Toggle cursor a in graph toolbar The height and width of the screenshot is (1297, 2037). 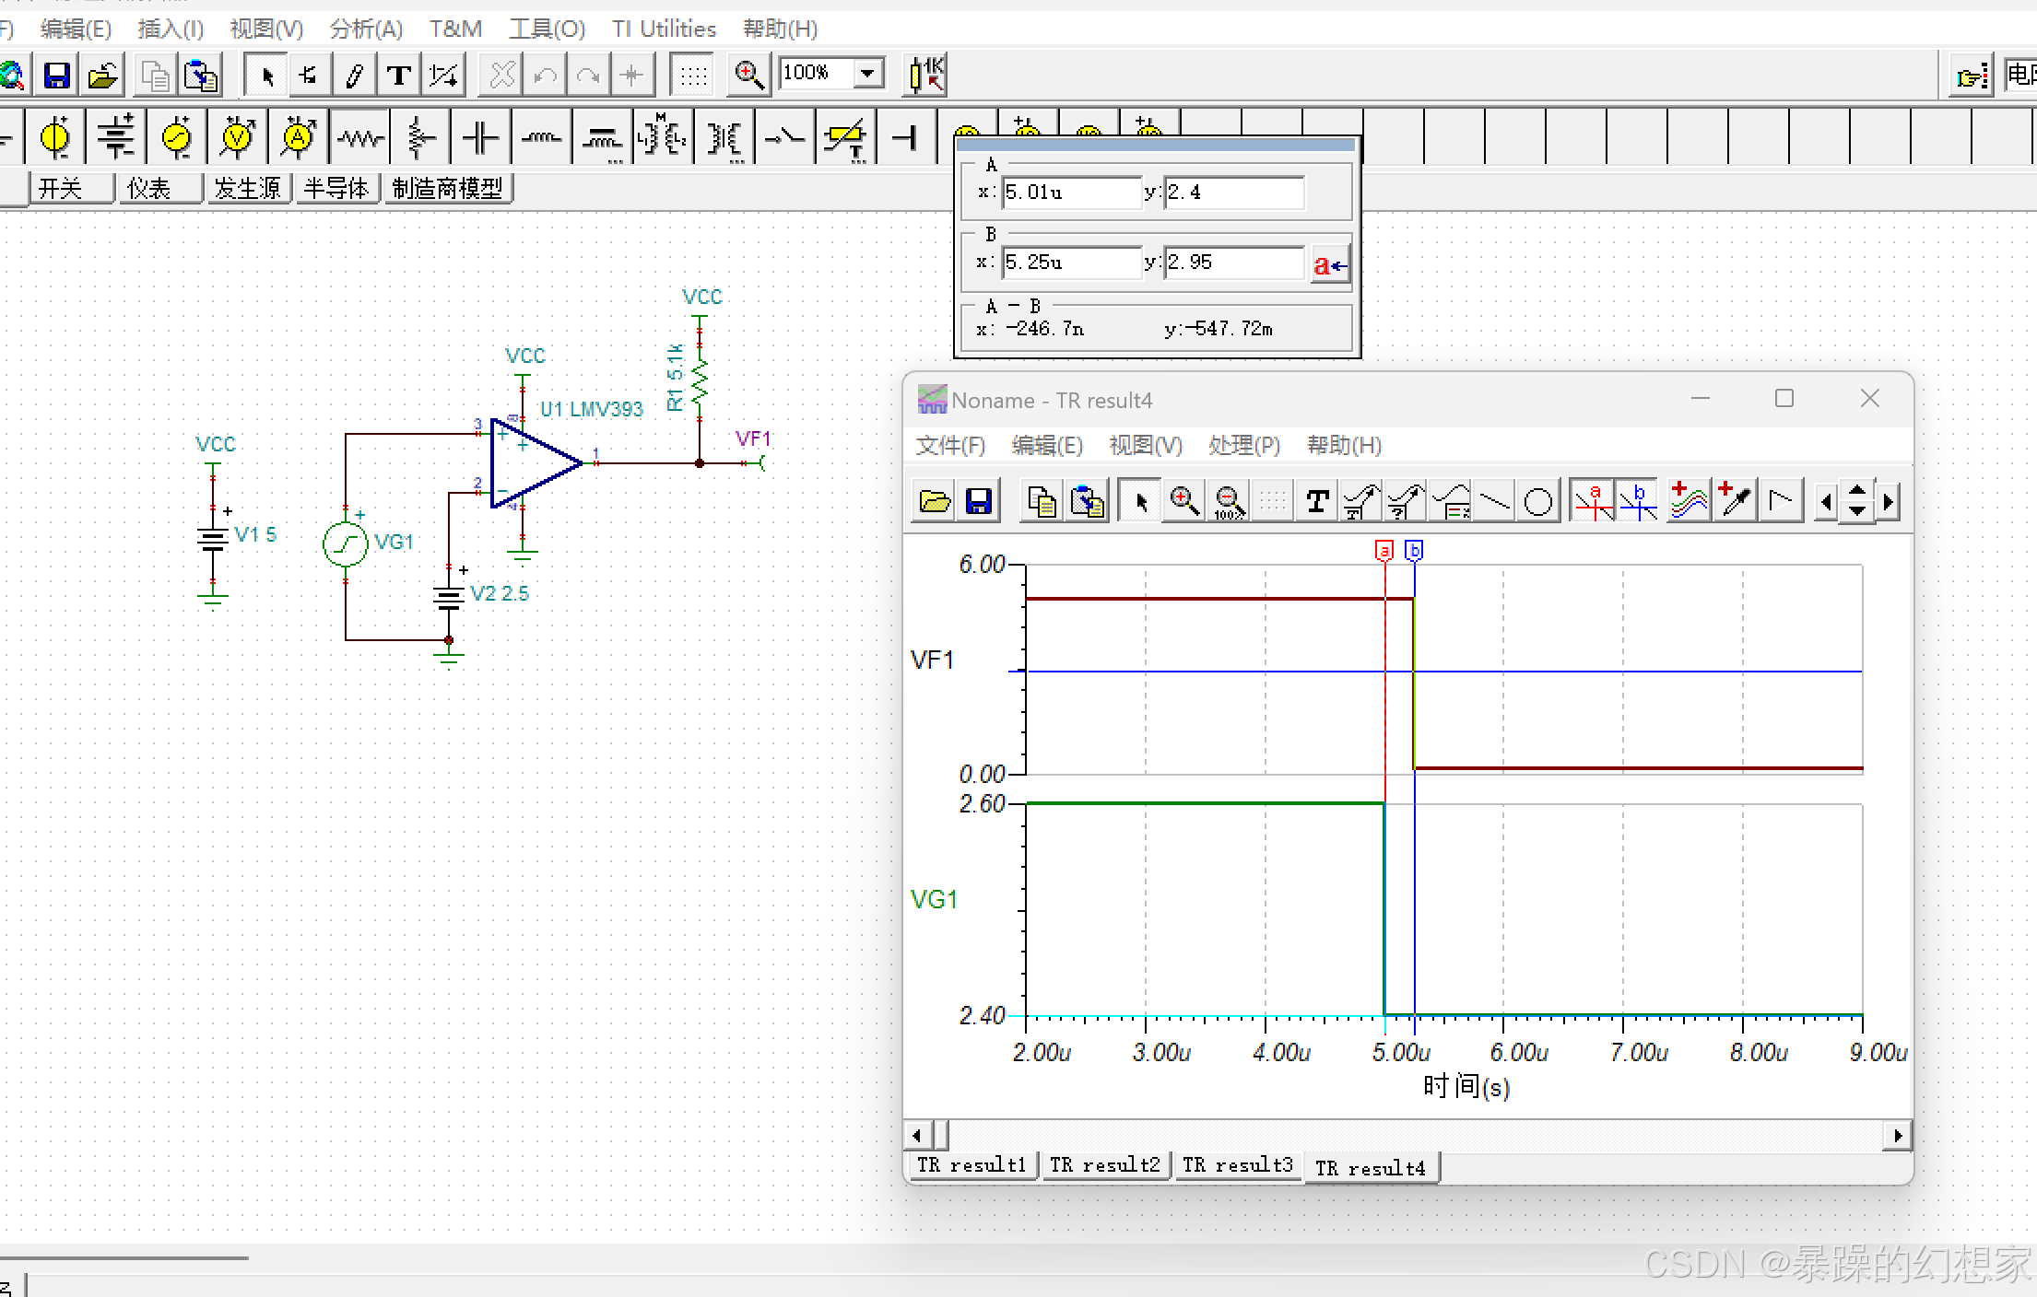pos(1593,502)
